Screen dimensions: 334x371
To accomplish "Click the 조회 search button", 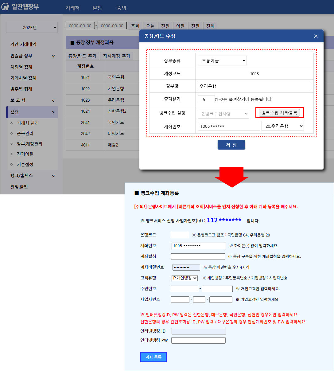I will (135, 26).
